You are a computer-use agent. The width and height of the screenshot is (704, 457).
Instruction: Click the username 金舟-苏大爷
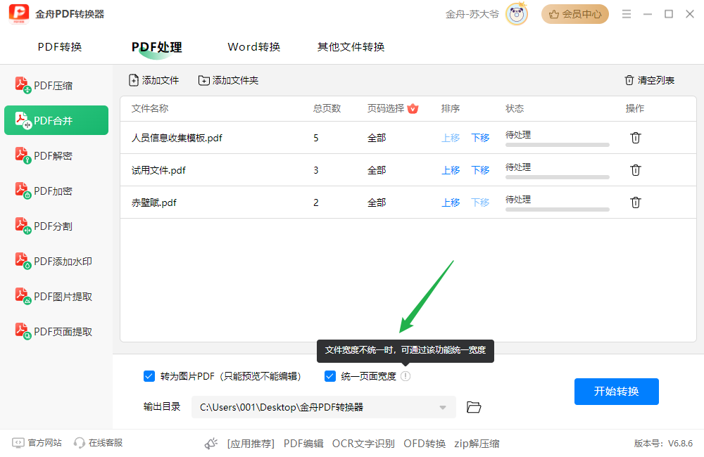472,14
